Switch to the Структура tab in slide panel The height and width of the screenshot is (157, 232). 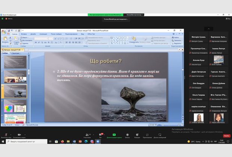(x=15, y=53)
